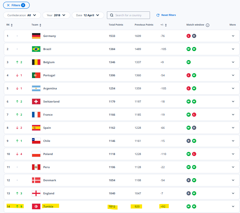Viewport: 240px width, 213px height.
Task: Click Argentina's previous points 1359
Action: [x=138, y=88]
